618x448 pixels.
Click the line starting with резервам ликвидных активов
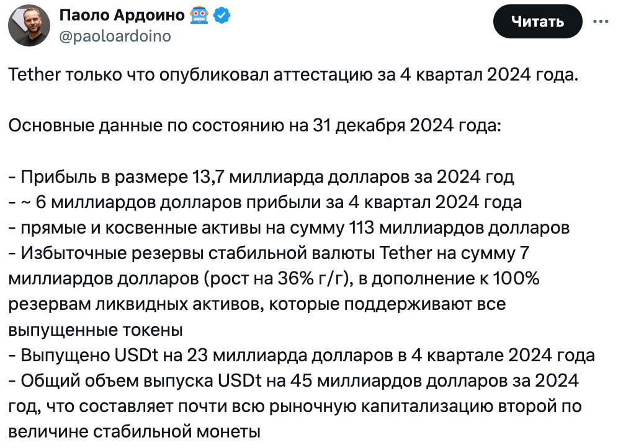click(257, 304)
